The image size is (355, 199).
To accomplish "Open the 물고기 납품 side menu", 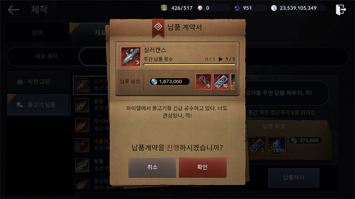I will click(x=39, y=105).
